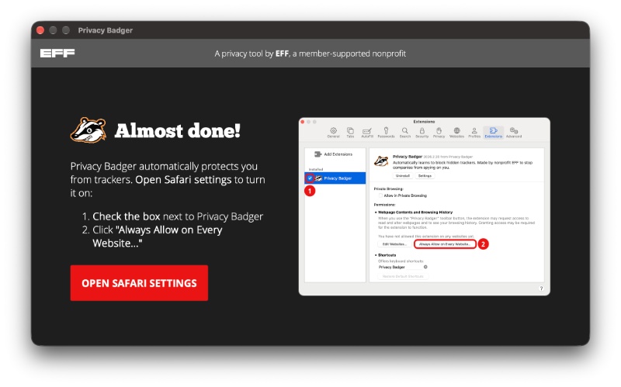Click Add Extensions in the illustrated sidebar
621x387 pixels.
pyautogui.click(x=334, y=154)
